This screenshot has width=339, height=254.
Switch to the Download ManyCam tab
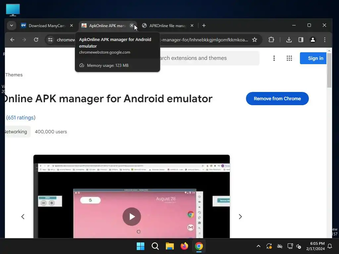coord(47,26)
